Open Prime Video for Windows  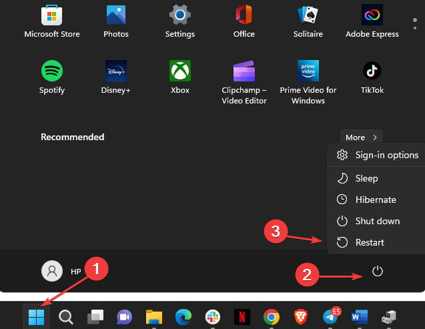[x=308, y=82]
